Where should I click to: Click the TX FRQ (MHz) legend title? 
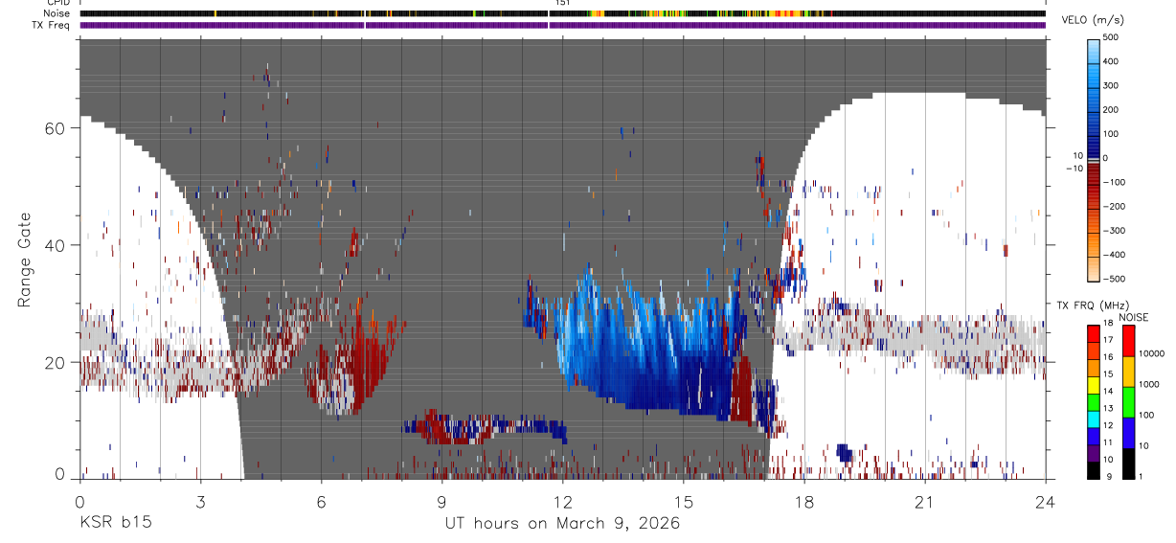1091,305
